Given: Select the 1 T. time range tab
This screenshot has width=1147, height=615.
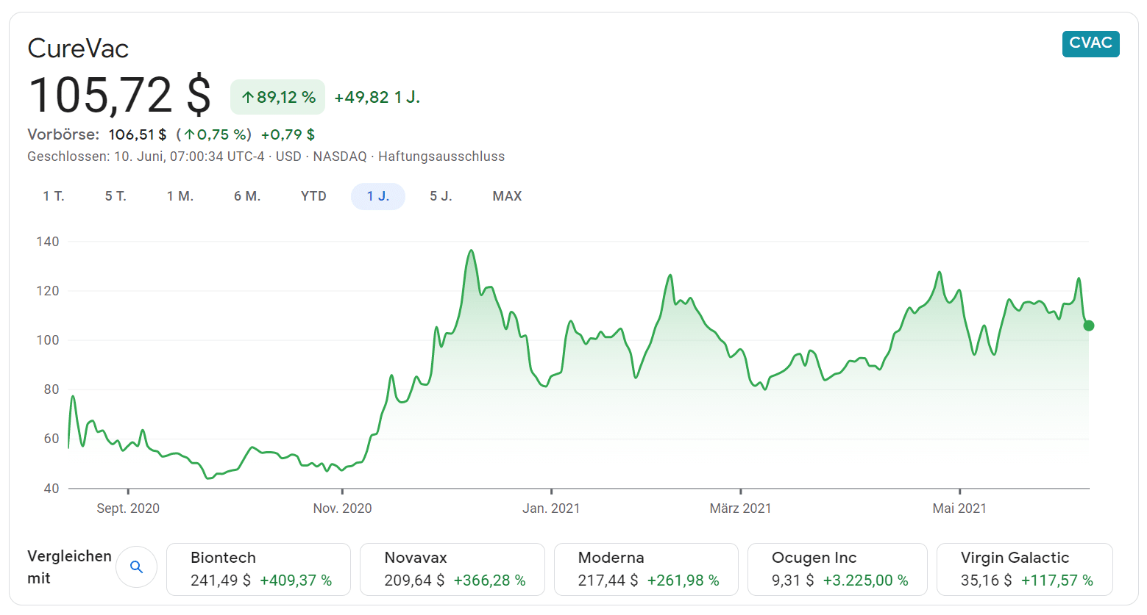Looking at the screenshot, I should (54, 196).
